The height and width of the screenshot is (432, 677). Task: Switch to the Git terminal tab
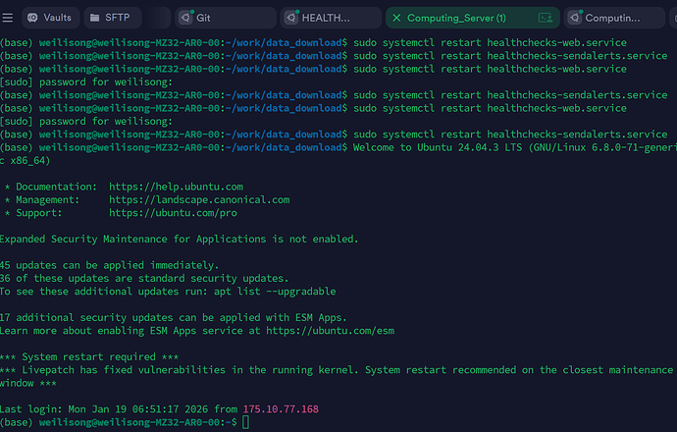tap(226, 18)
